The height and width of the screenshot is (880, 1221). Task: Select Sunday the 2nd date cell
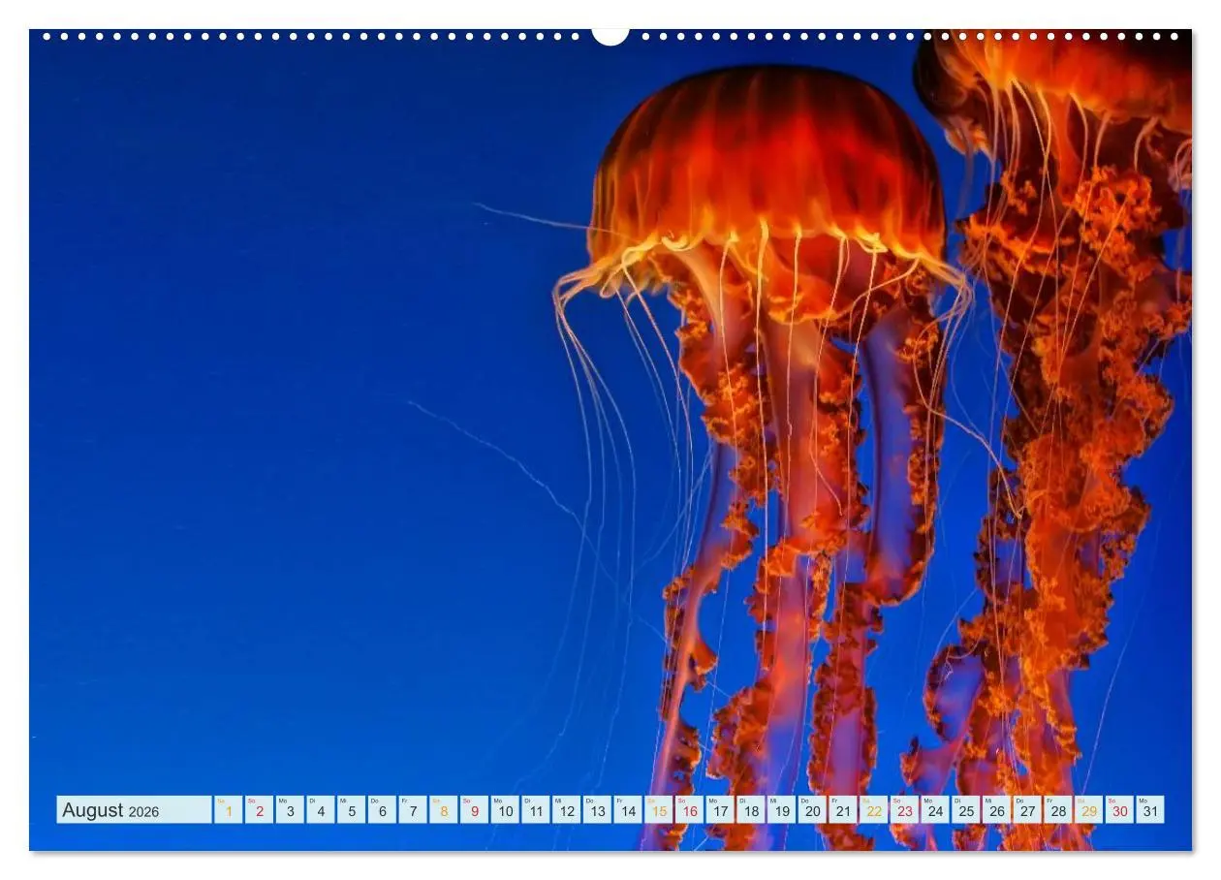[x=259, y=810]
